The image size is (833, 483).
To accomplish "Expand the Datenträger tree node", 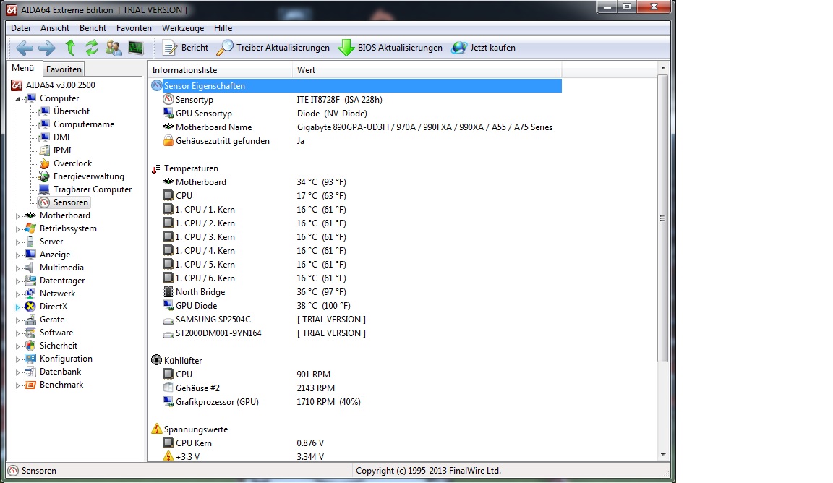I will pos(17,281).
